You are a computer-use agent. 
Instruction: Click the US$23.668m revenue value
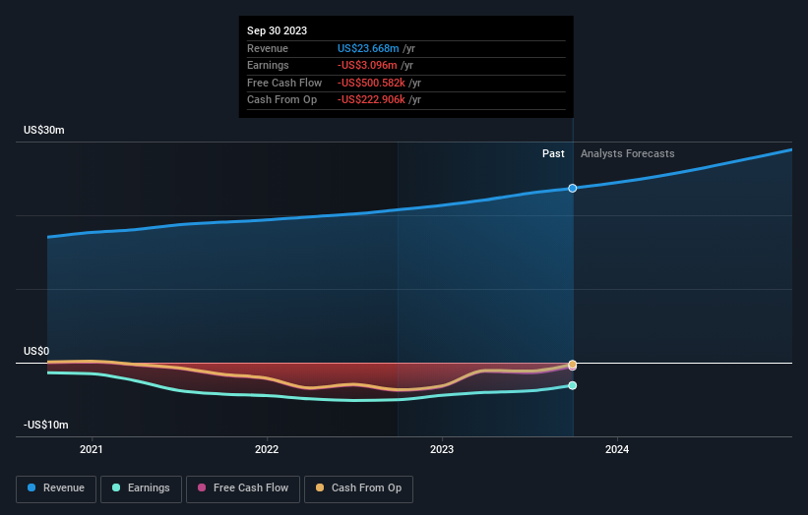coord(368,48)
